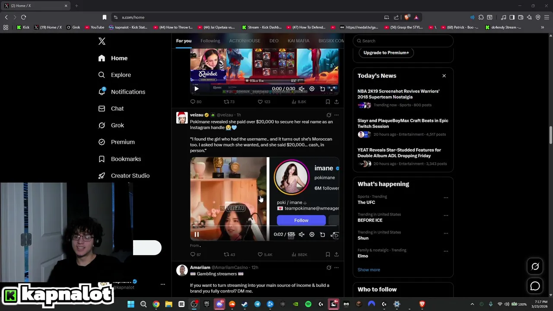Image resolution: width=553 pixels, height=311 pixels.
Task: Pause the Pokimane video
Action: pos(196,235)
